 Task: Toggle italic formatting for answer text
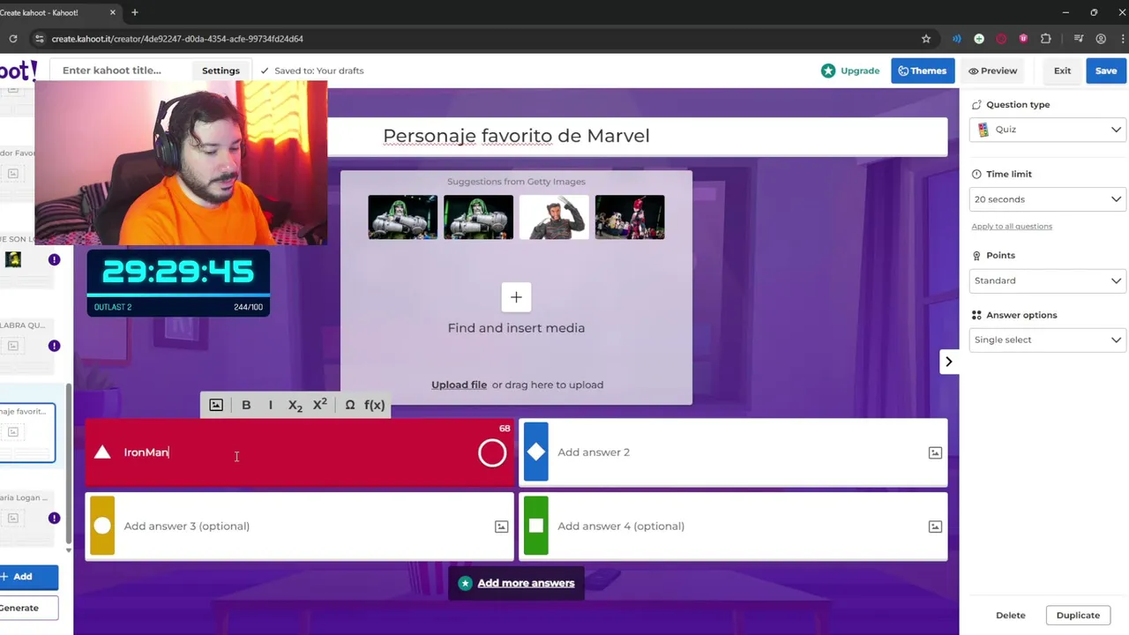pyautogui.click(x=271, y=405)
